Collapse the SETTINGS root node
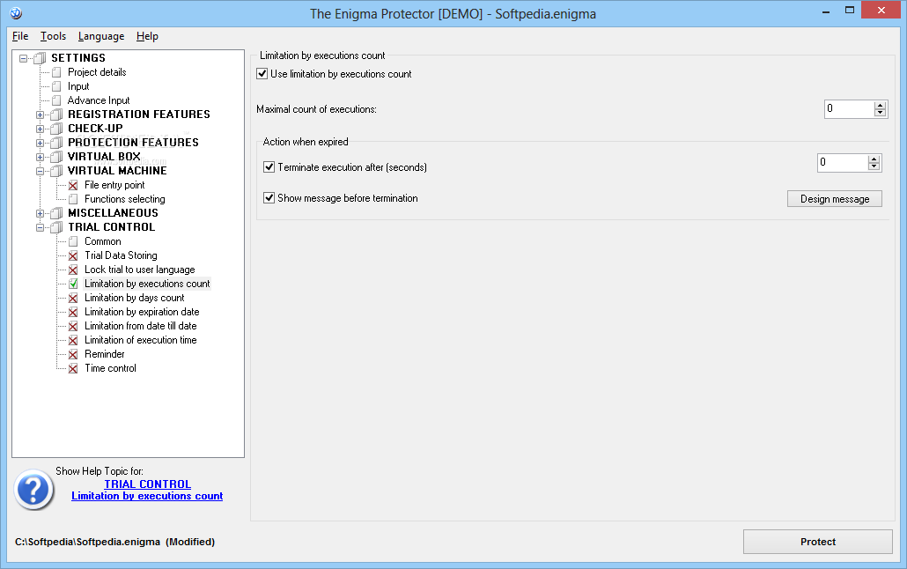 pos(23,58)
